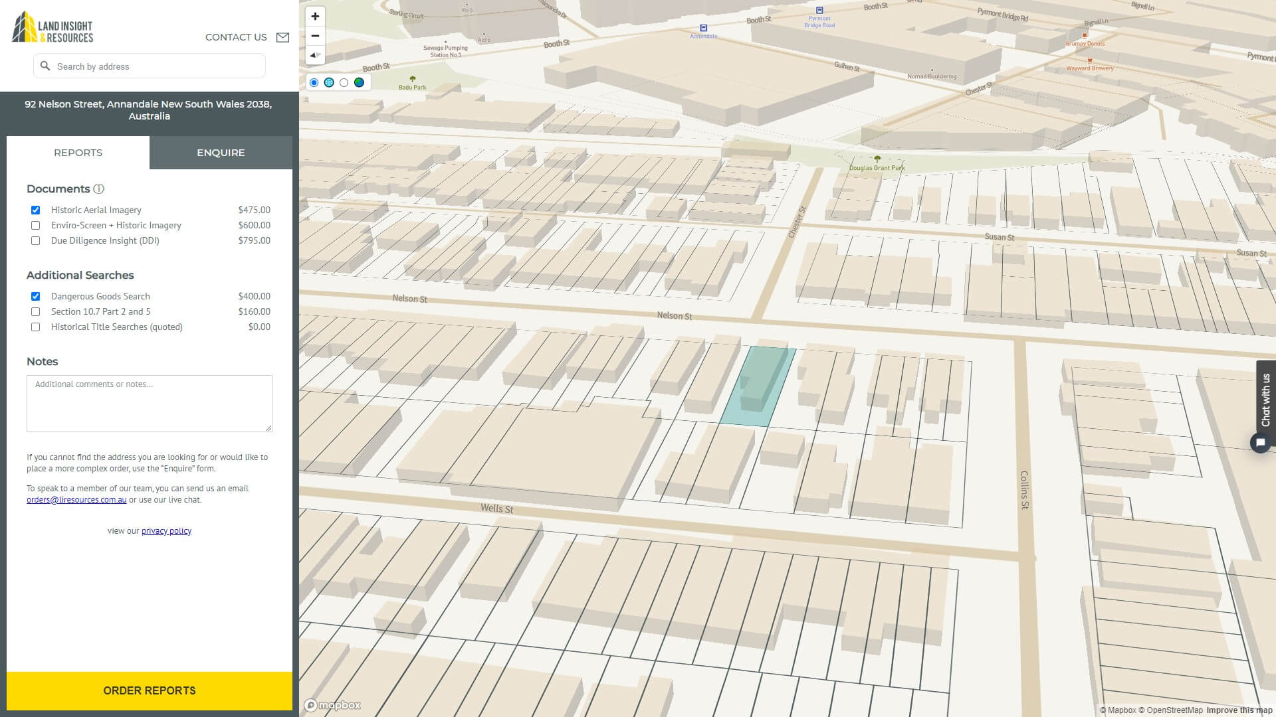
Task: Select the first map style radio button
Action: 314,82
